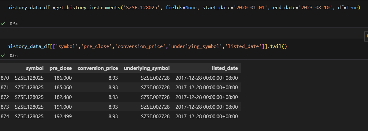Screen dimensions: 368x131
Task: Click pre_close value 185.060
Action: pyautogui.click(x=63, y=87)
